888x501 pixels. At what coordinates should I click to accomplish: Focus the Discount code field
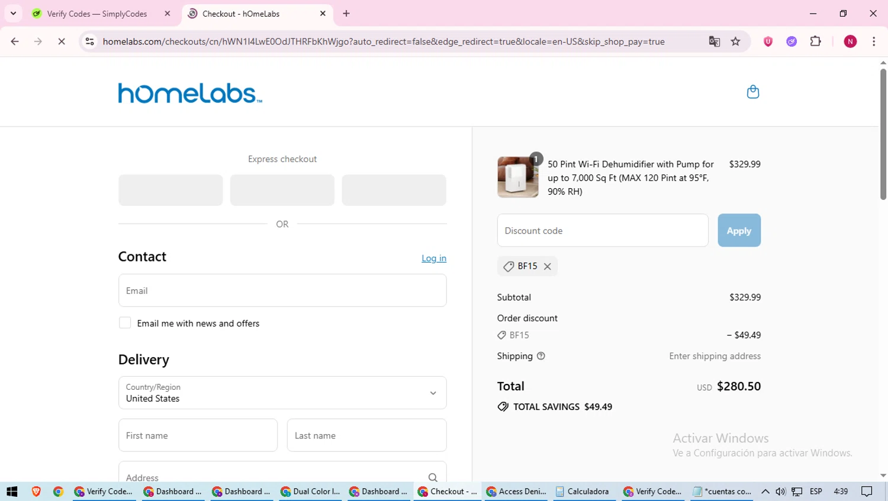point(603,231)
